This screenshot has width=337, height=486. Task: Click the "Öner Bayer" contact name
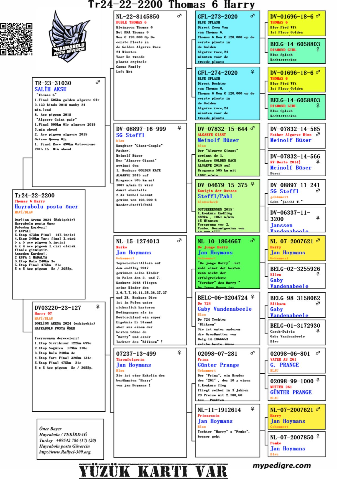coord(50,429)
